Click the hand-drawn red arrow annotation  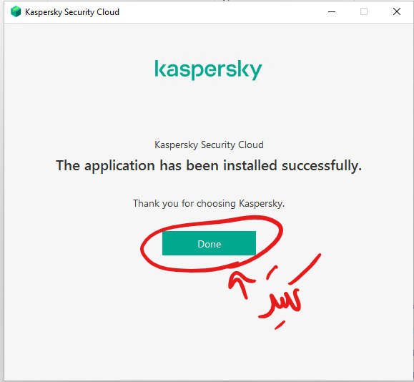pyautogui.click(x=240, y=284)
